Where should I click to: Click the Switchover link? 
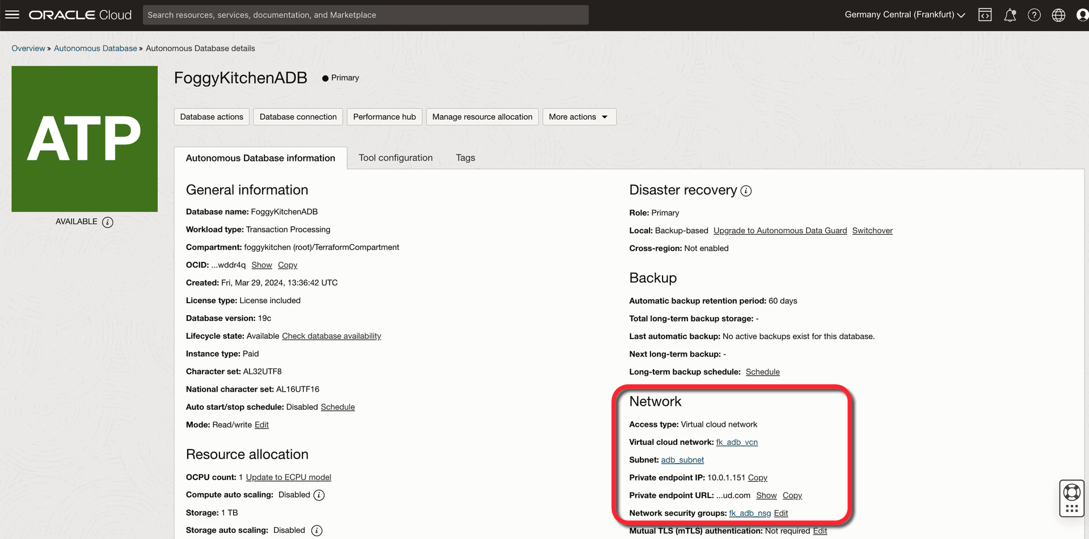pyautogui.click(x=872, y=231)
